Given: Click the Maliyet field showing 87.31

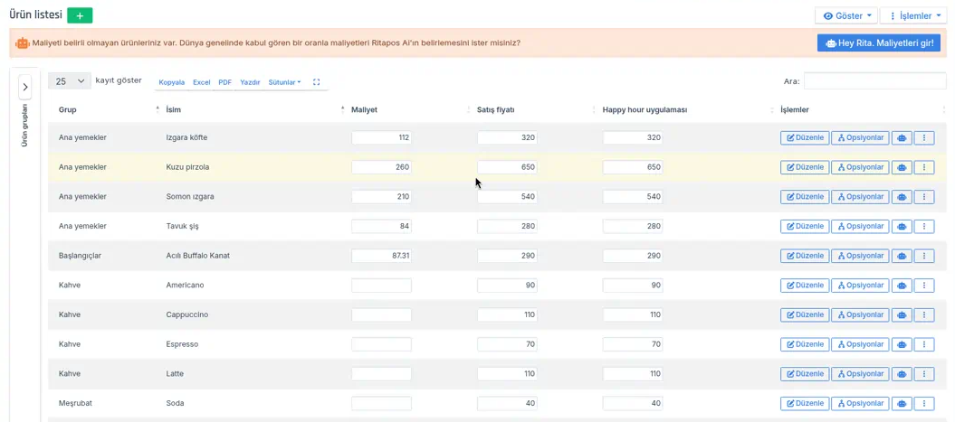Looking at the screenshot, I should tap(381, 256).
